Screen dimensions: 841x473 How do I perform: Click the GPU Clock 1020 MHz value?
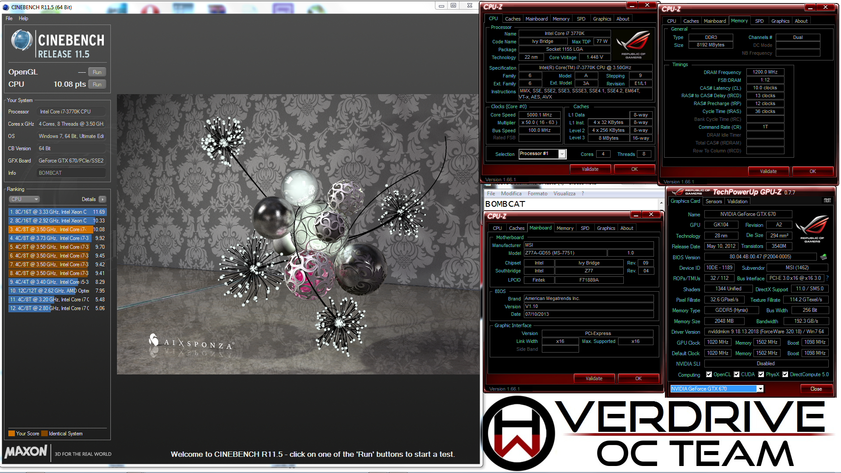pos(717,342)
